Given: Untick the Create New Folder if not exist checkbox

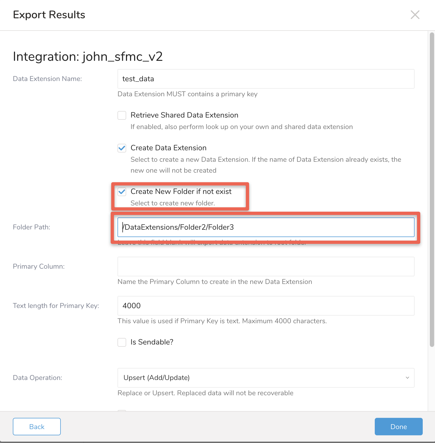Looking at the screenshot, I should (122, 192).
